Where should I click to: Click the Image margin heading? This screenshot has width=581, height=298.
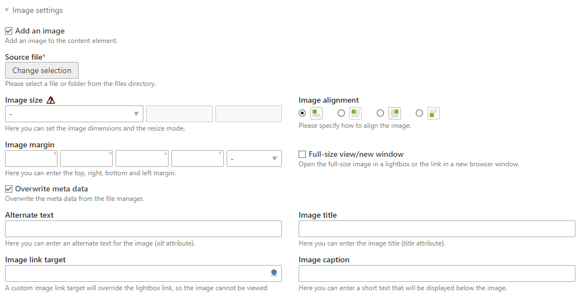30,145
